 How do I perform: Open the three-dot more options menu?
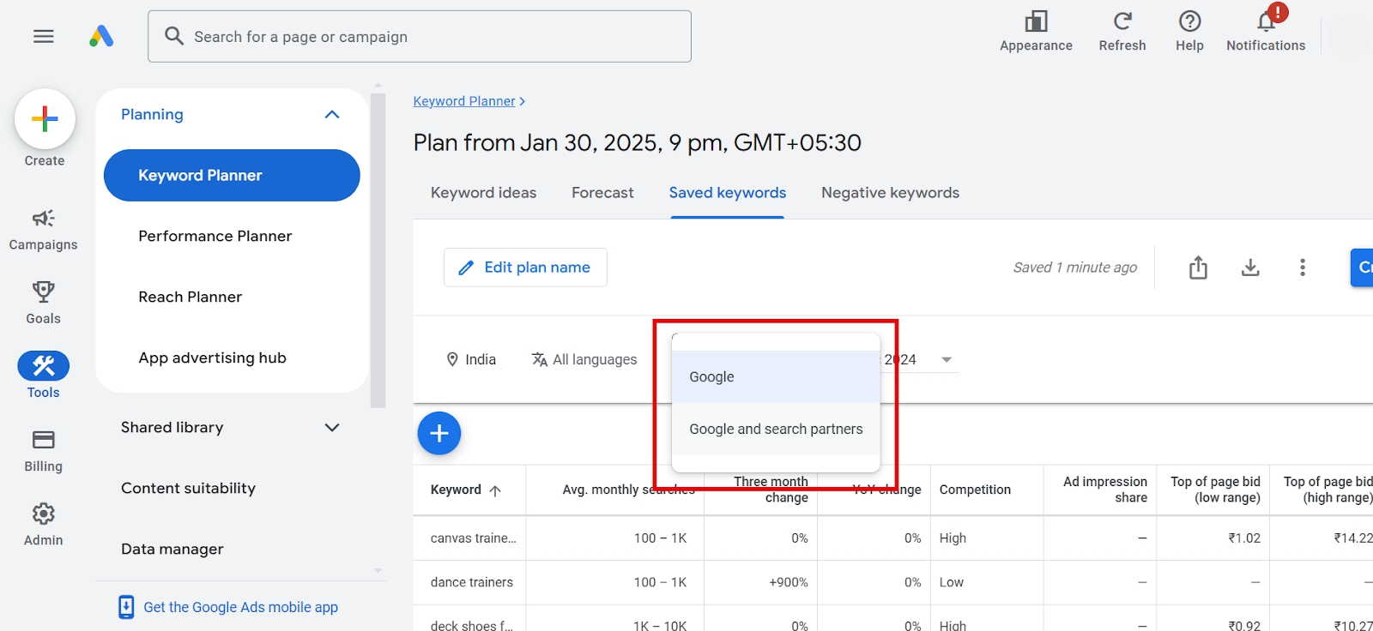tap(1302, 267)
